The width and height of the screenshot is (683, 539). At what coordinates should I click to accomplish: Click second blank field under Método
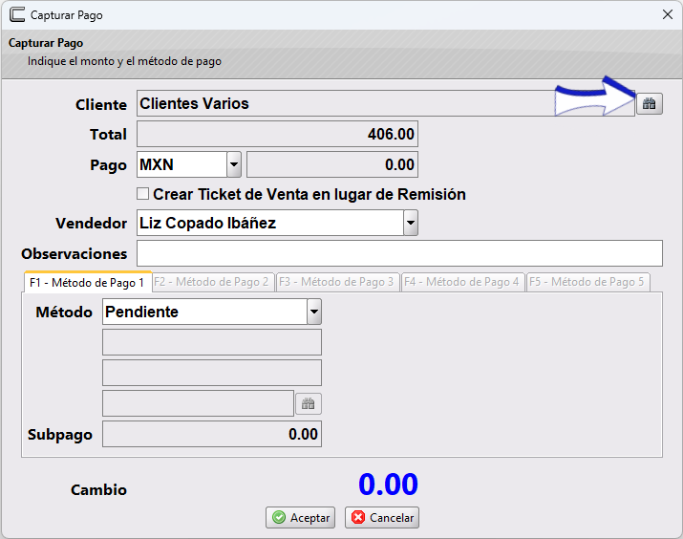pos(212,373)
